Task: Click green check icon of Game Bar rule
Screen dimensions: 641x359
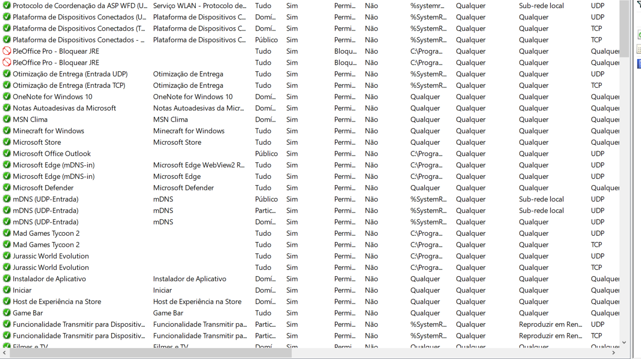Action: click(x=7, y=313)
